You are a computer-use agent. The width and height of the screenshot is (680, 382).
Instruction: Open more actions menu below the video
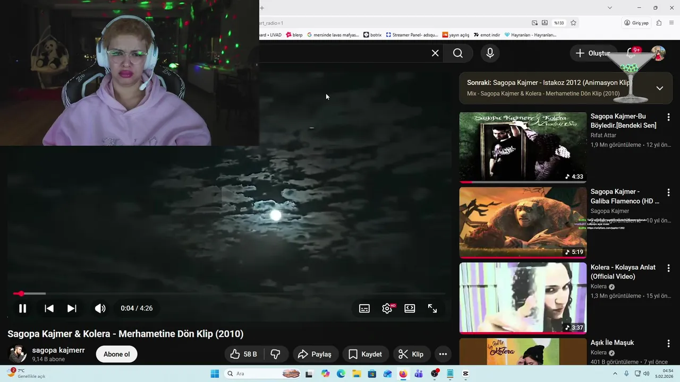(x=443, y=354)
